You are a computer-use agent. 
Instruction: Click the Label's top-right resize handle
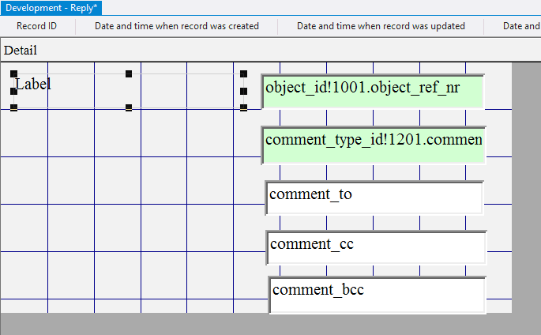243,74
